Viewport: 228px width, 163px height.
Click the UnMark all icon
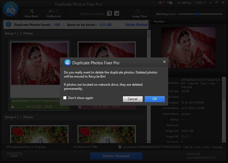pyautogui.click(x=54, y=11)
